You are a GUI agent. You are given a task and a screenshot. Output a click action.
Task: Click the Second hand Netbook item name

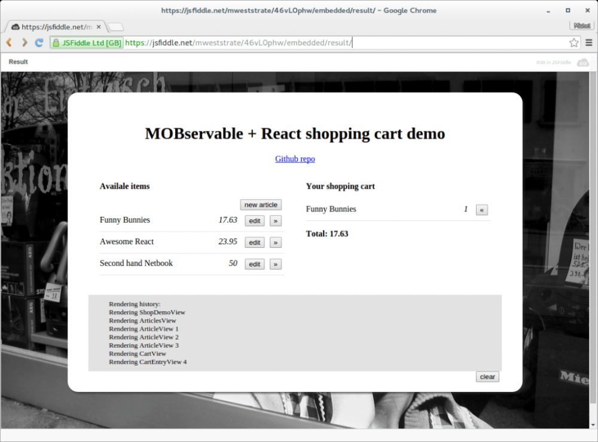(x=136, y=263)
